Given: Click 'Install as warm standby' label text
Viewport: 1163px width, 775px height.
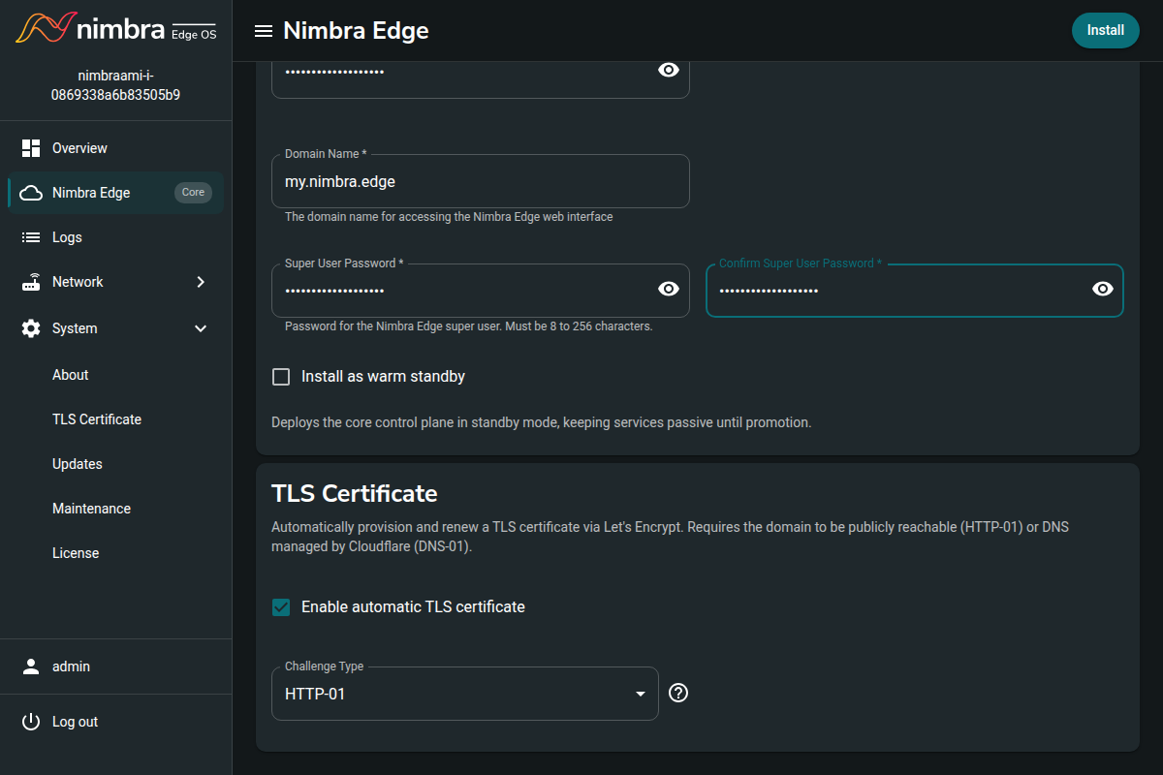Looking at the screenshot, I should click(383, 377).
